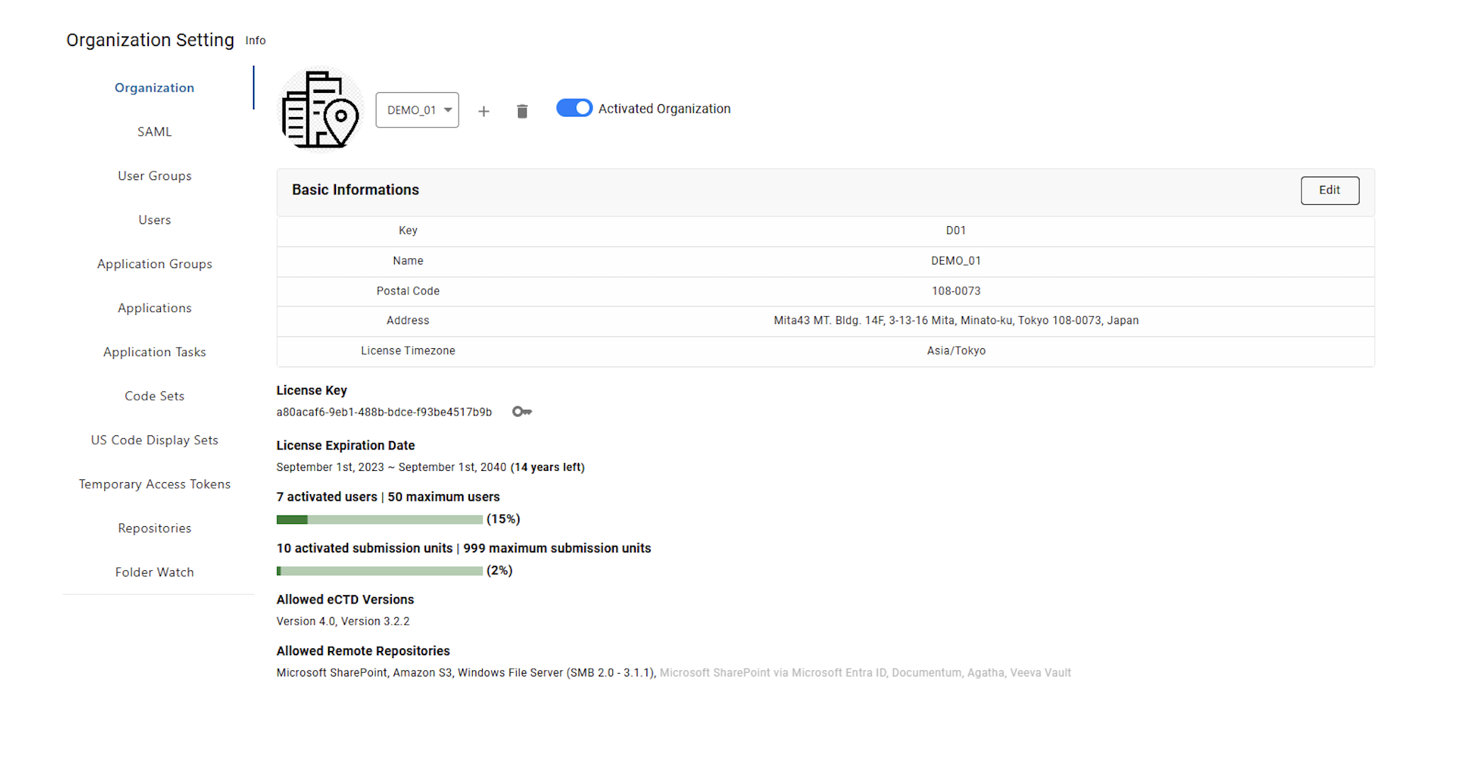The height and width of the screenshot is (763, 1463).
Task: Navigate to Repositories
Action: click(x=155, y=528)
